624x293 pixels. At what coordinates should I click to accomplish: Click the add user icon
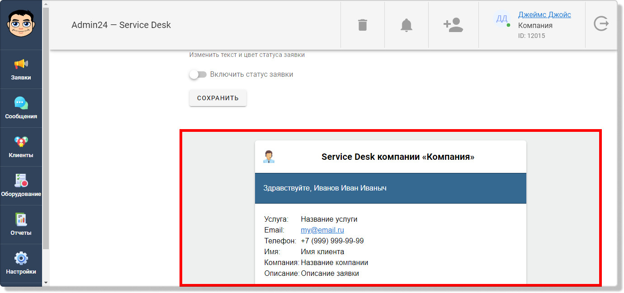tap(453, 25)
